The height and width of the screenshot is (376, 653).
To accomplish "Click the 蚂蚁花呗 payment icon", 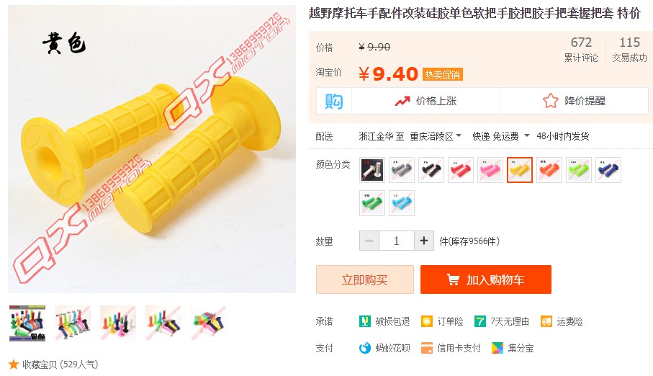I will 365,348.
